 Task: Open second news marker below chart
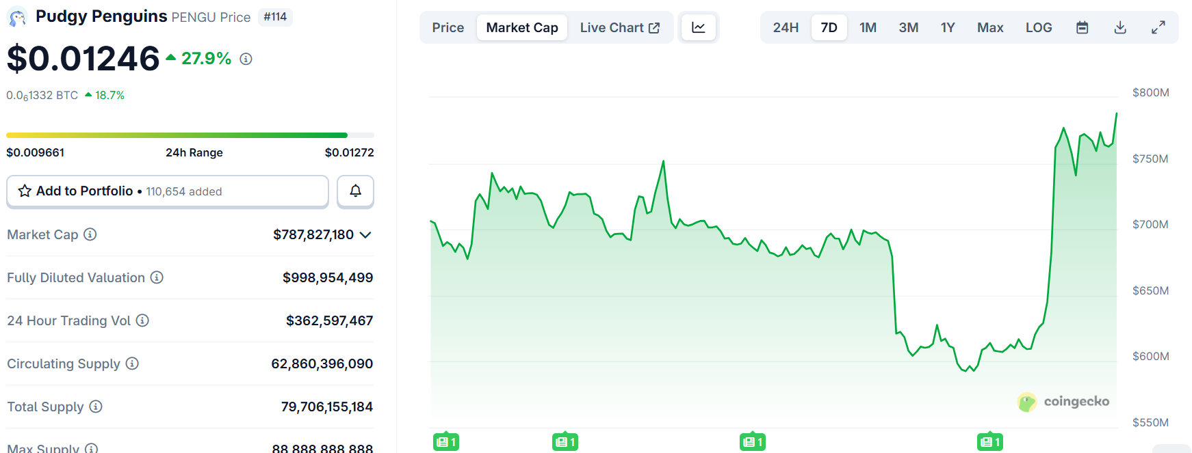pos(565,442)
